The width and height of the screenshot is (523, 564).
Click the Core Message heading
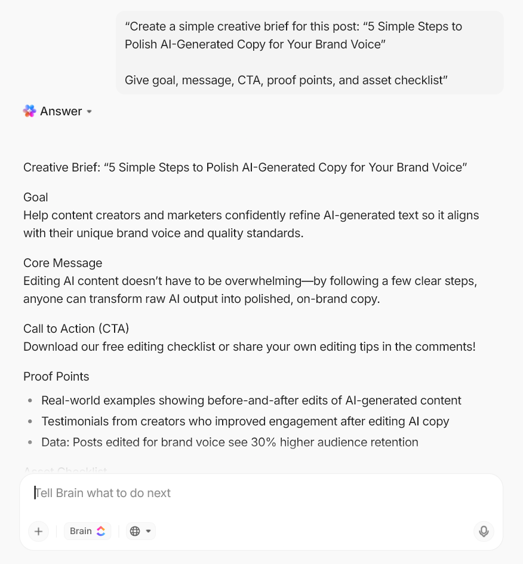tap(63, 263)
